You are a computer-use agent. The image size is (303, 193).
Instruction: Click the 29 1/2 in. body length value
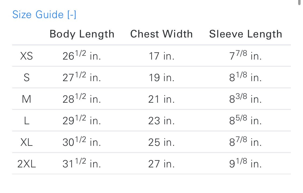pyautogui.click(x=82, y=120)
